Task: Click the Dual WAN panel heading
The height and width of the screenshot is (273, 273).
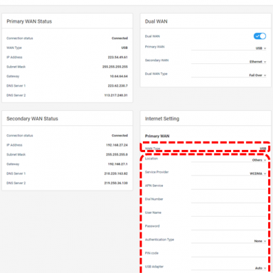Action: coord(156,21)
